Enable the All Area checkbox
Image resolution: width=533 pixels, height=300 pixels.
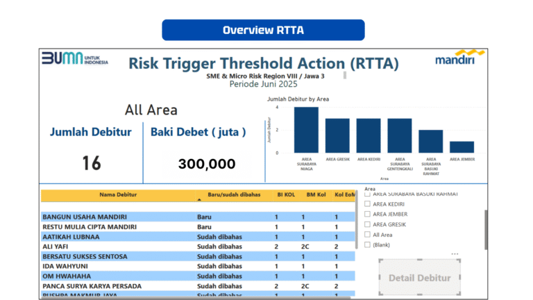[x=368, y=235]
